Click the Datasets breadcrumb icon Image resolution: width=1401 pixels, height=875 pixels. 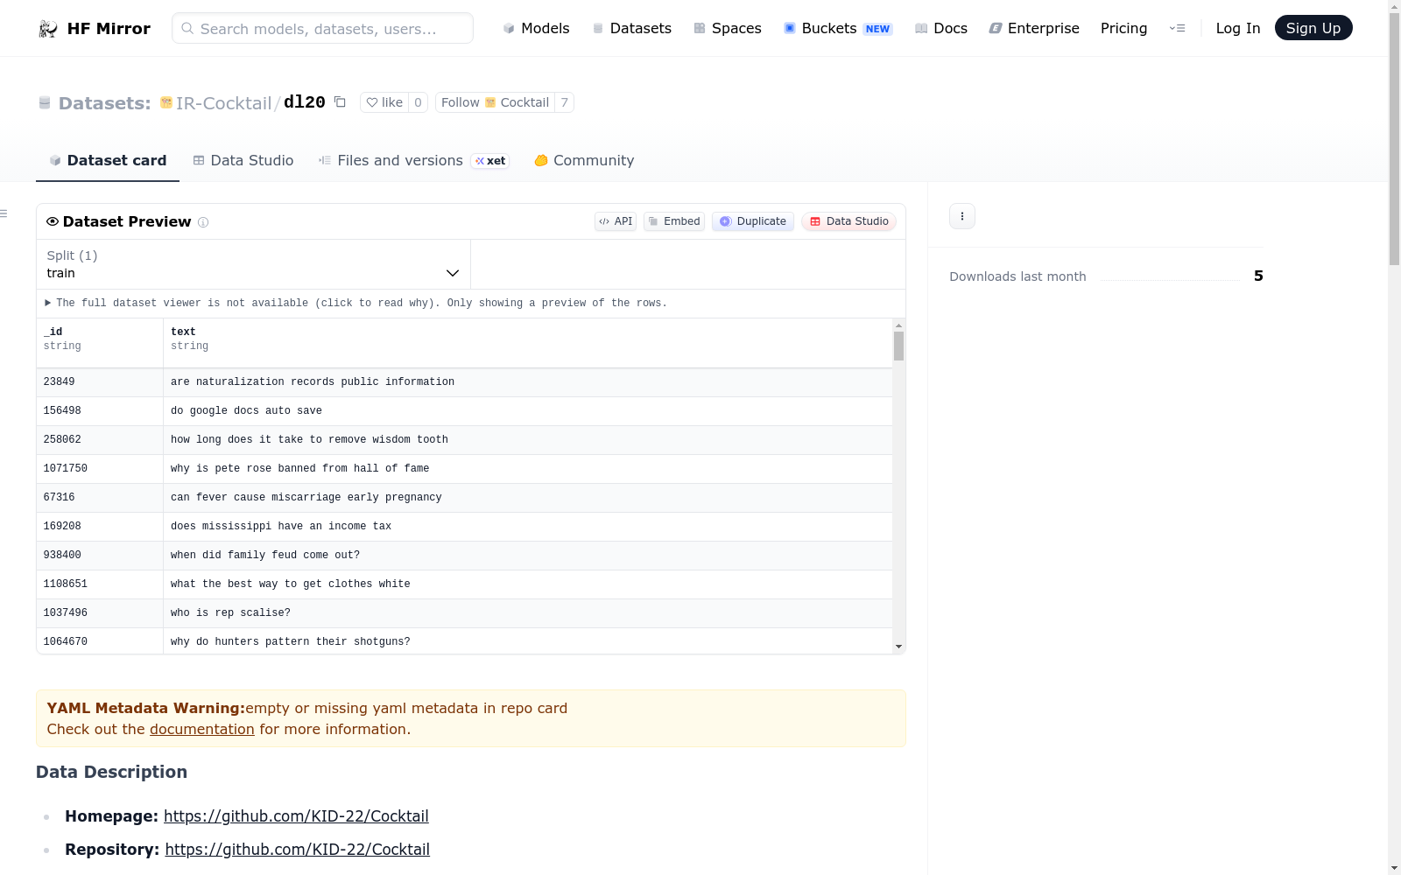coord(45,103)
